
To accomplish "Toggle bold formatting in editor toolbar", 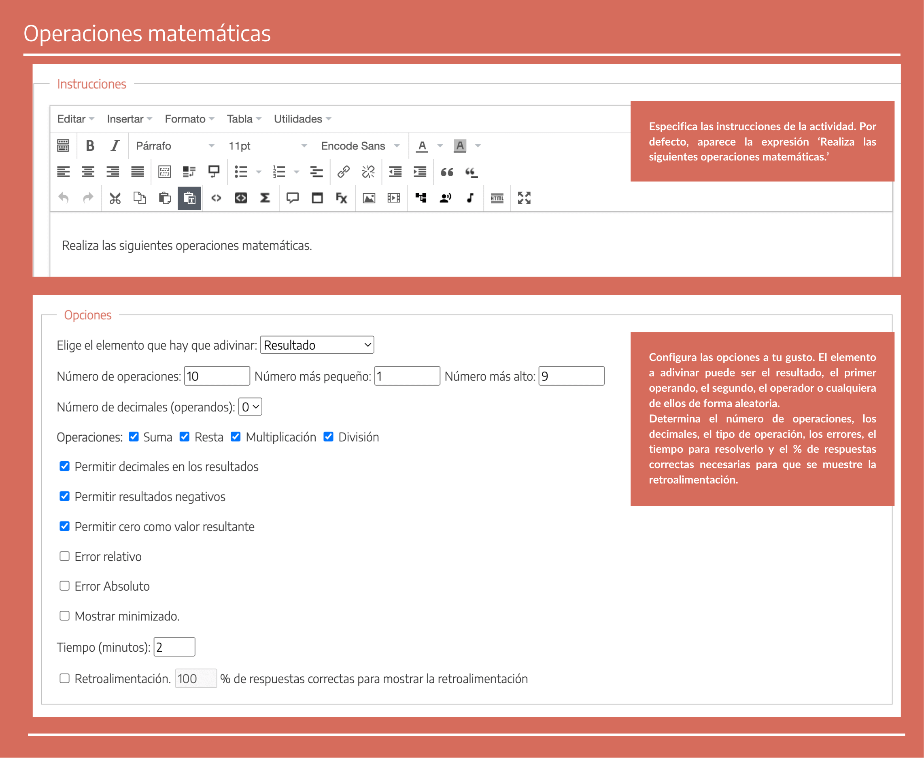I will click(90, 146).
